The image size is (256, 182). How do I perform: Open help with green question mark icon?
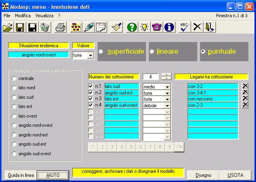tap(132, 27)
